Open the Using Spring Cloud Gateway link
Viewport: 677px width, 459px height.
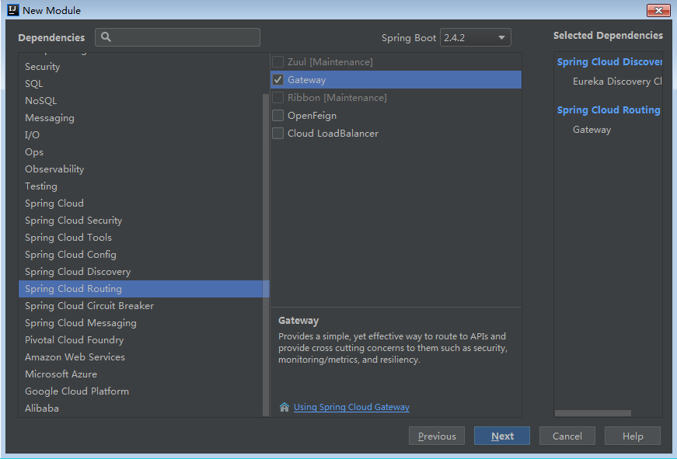pyautogui.click(x=351, y=406)
